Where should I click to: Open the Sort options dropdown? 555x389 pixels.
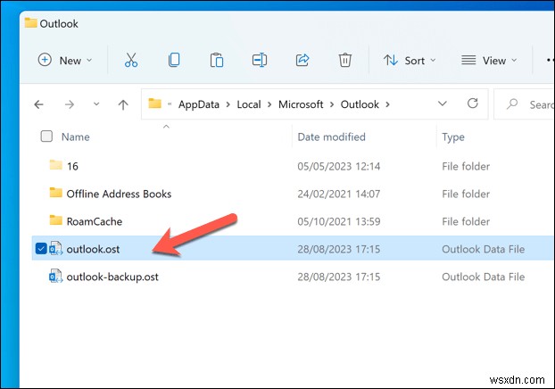[x=410, y=61]
